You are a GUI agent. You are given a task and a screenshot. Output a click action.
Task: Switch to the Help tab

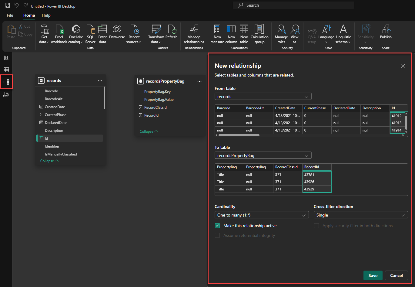tap(46, 15)
